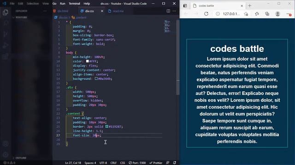The width and height of the screenshot is (295, 165).
Task: Click the 'body {' selector line in the editor
Action: pyautogui.click(x=71, y=53)
